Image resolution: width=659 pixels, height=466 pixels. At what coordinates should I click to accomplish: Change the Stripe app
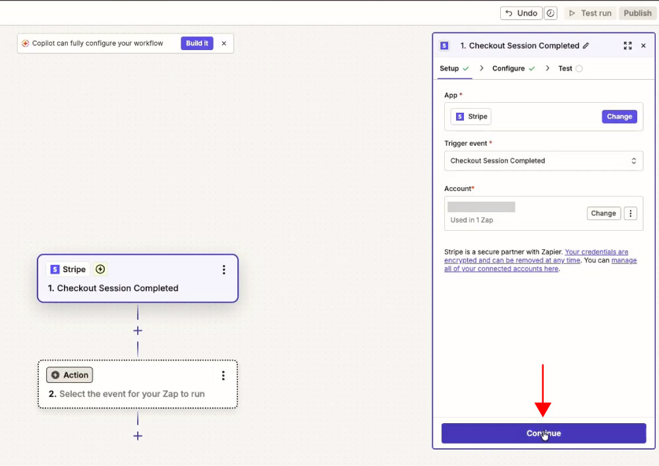click(x=619, y=117)
